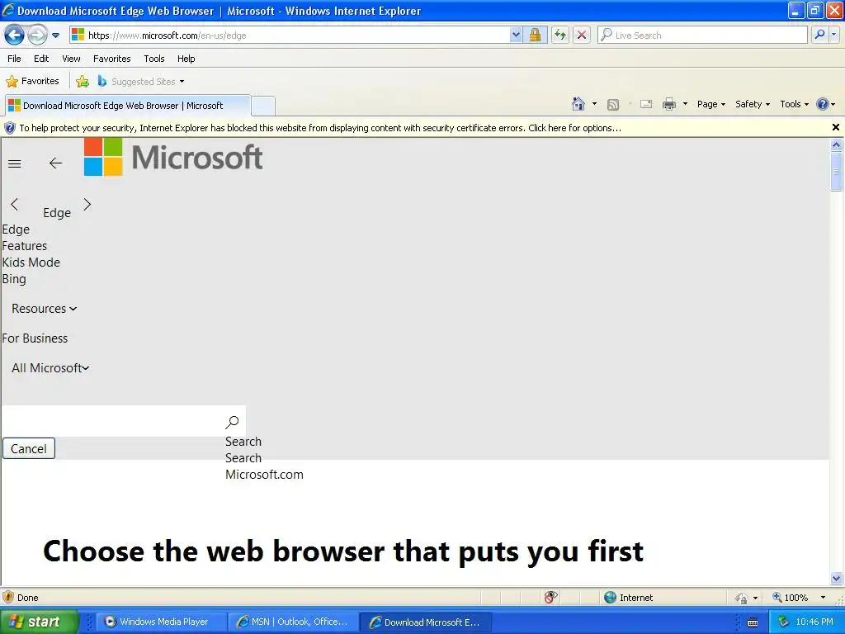
Task: Click the Print icon
Action: [668, 105]
